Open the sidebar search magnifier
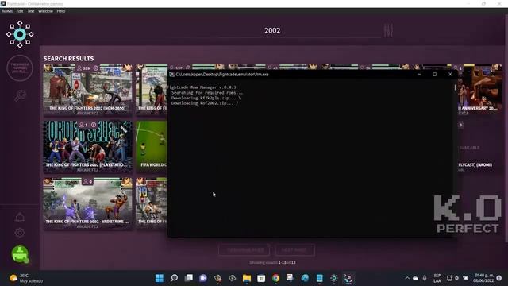The width and height of the screenshot is (508, 286). pos(20,95)
